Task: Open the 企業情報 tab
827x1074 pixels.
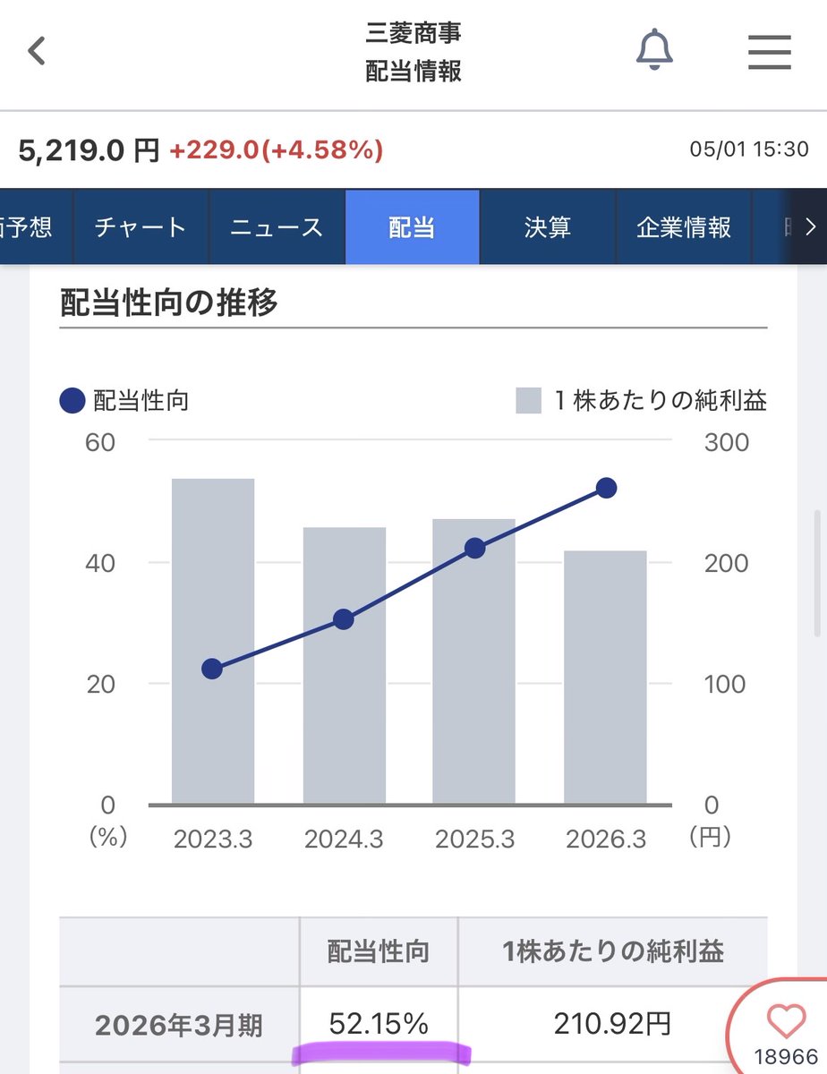Action: 684,227
